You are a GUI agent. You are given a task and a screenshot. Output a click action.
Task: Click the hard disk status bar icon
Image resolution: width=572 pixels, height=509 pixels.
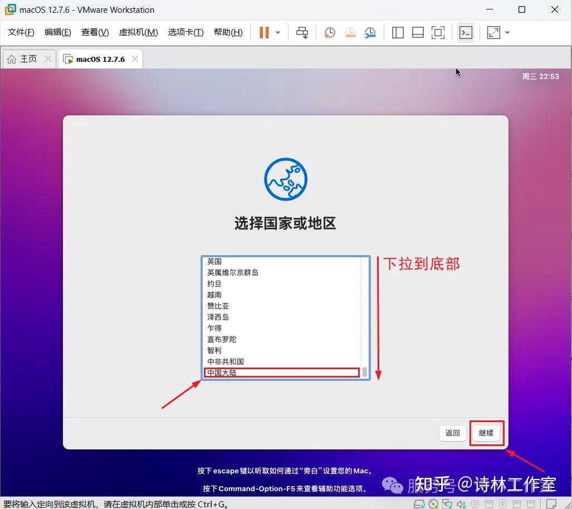pyautogui.click(x=419, y=504)
